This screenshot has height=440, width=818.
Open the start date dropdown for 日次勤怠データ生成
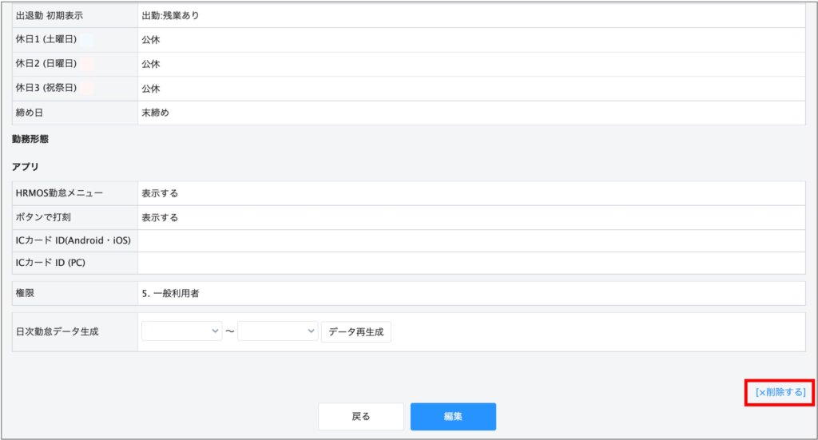181,331
